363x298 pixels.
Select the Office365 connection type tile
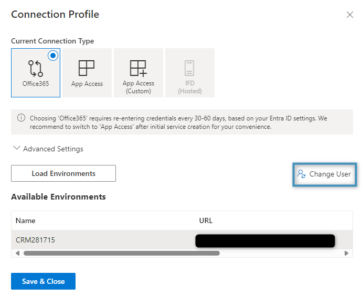[36, 73]
